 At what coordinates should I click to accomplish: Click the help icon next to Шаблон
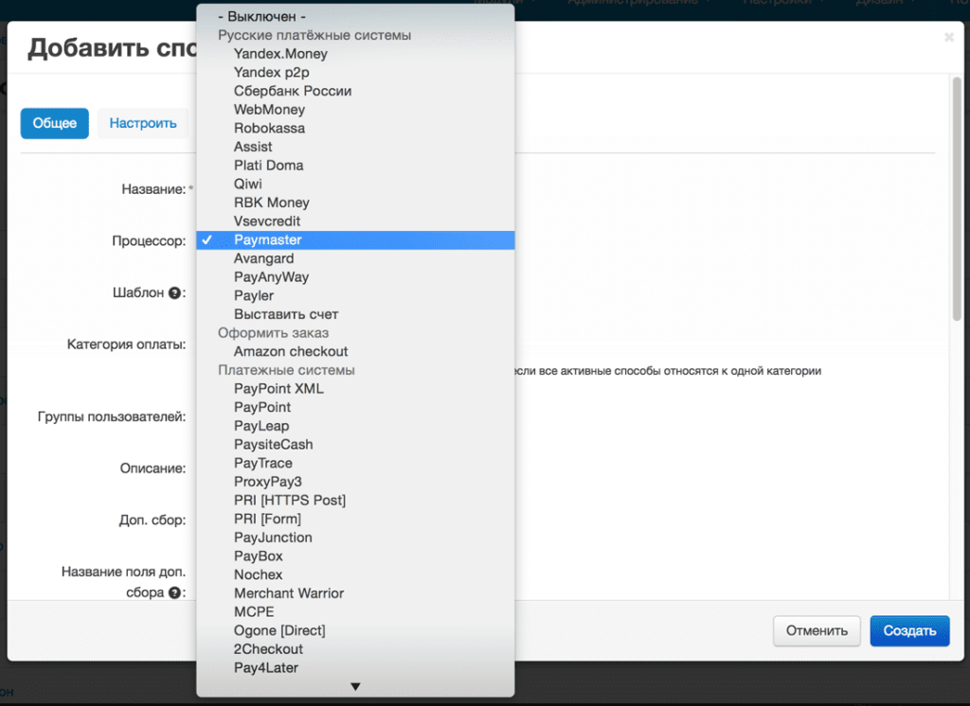(174, 293)
